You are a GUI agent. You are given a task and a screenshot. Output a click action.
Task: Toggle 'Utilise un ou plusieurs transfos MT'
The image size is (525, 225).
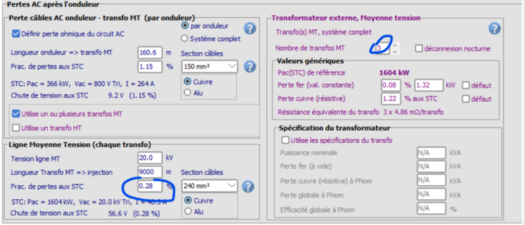(x=16, y=114)
